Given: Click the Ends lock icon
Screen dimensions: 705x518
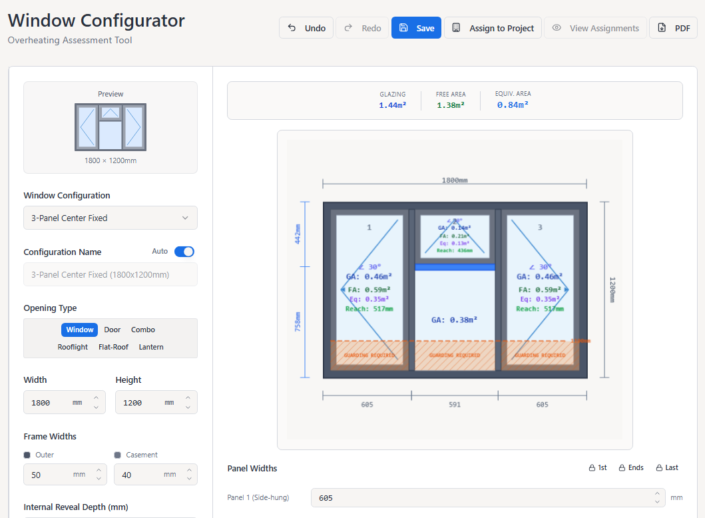Looking at the screenshot, I should (622, 467).
